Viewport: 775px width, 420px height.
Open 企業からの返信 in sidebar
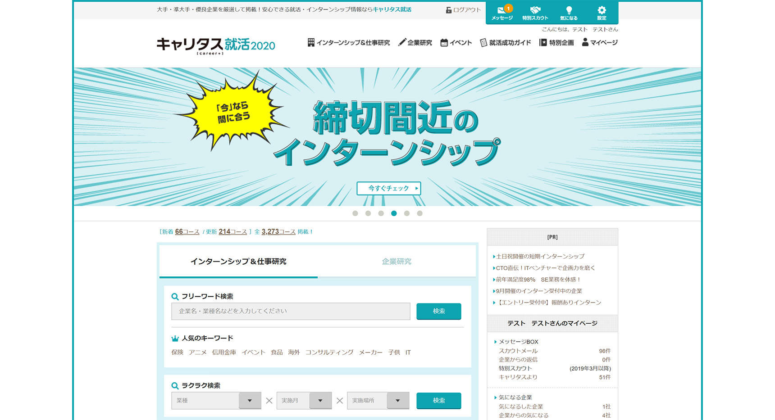[518, 360]
